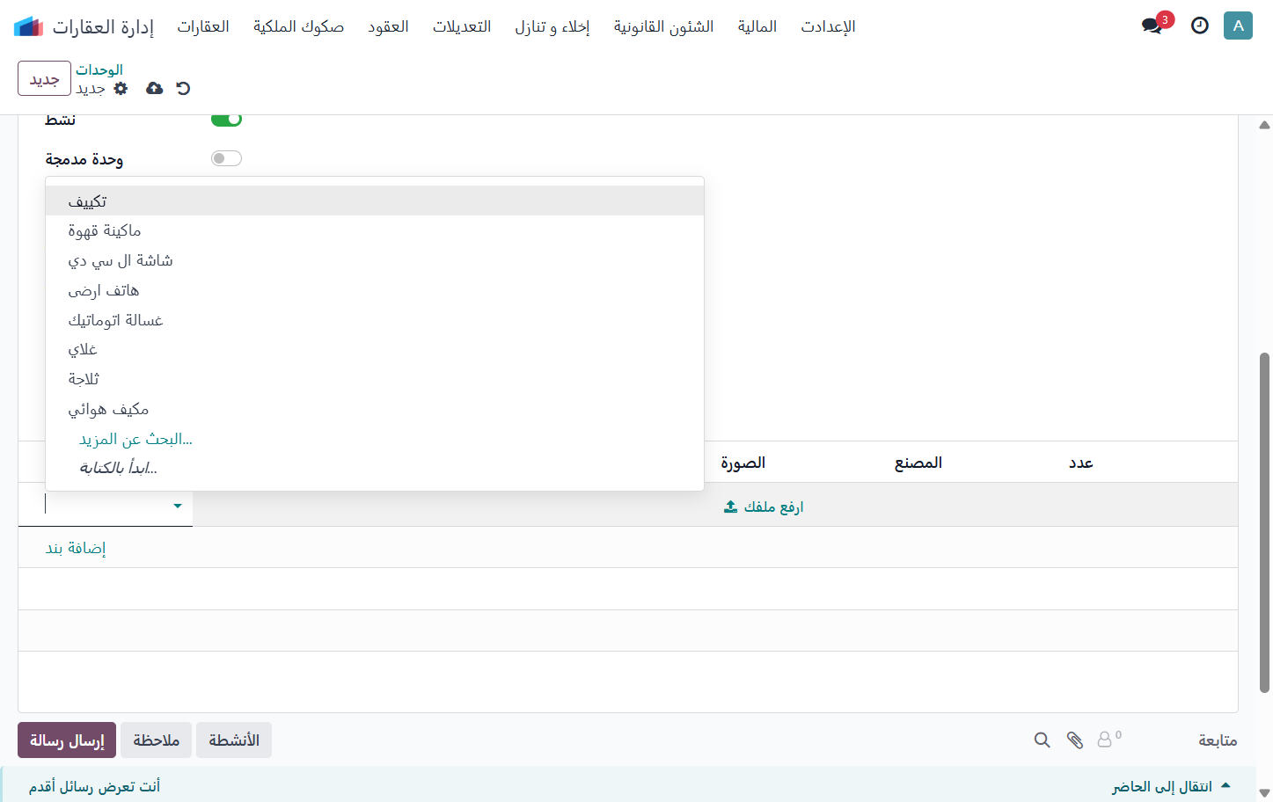The image size is (1273, 802).
Task: Click the ملاحظة log note button
Action: (156, 740)
